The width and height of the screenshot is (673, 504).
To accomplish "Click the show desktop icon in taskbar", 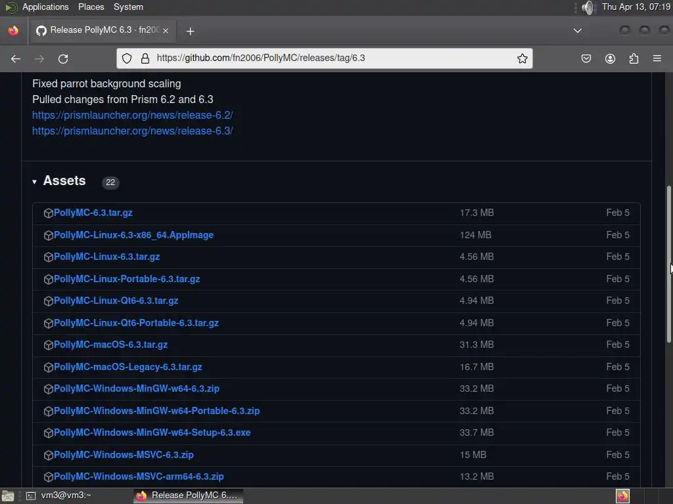I will [8, 496].
